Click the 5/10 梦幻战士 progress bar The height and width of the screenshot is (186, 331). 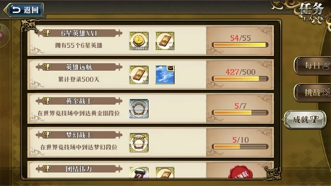tap(240, 146)
